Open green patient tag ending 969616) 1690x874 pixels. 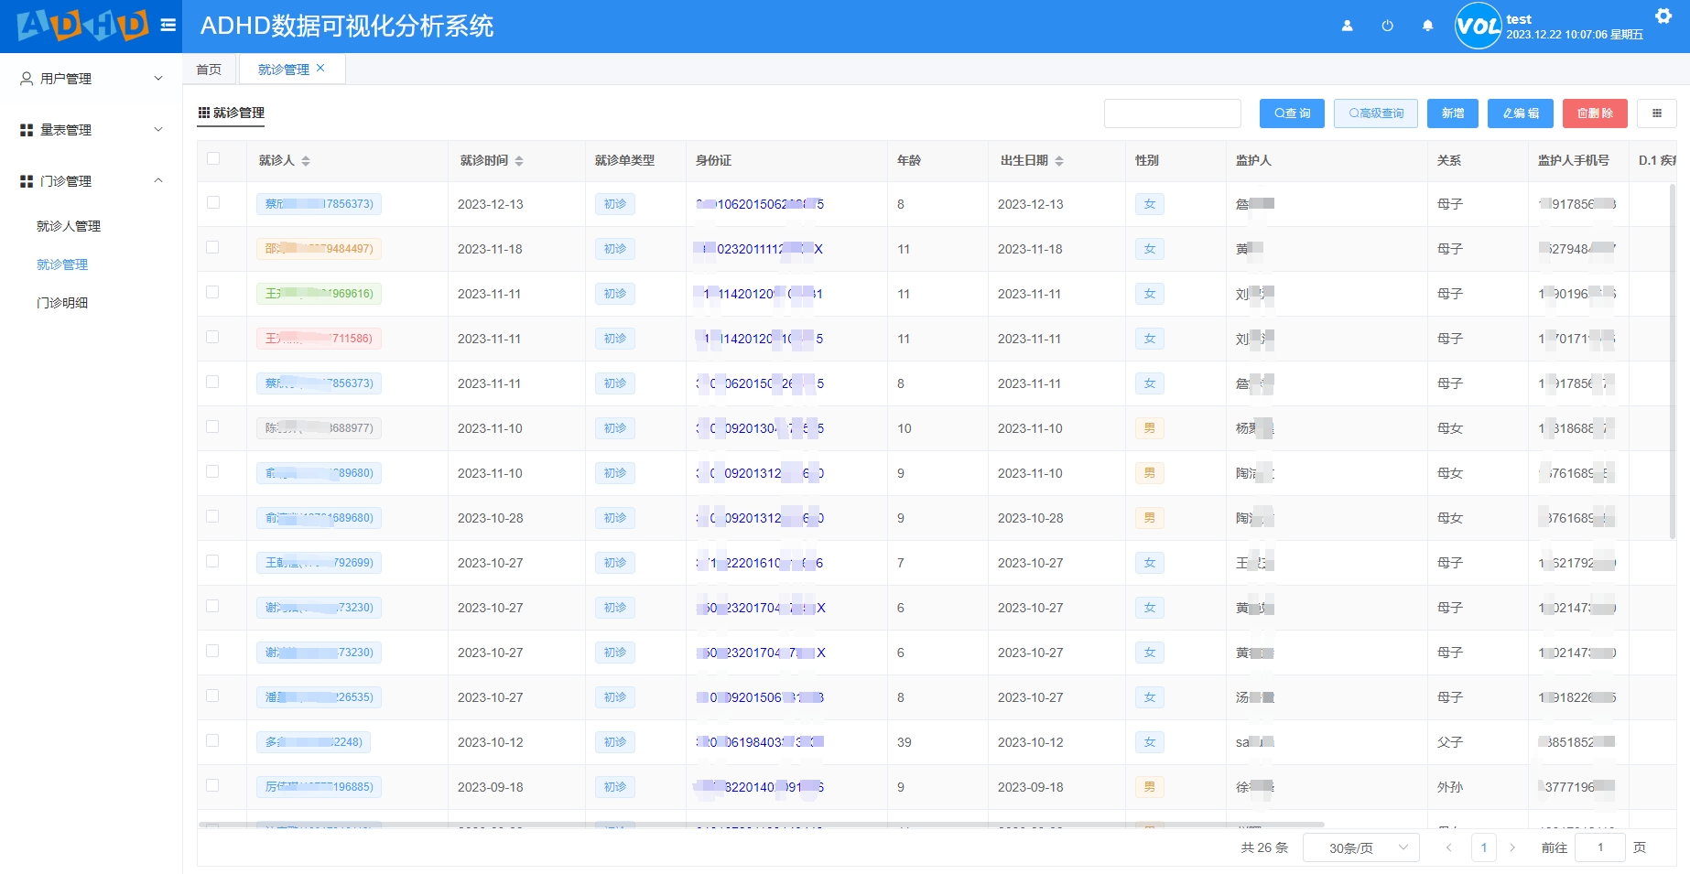pos(319,294)
